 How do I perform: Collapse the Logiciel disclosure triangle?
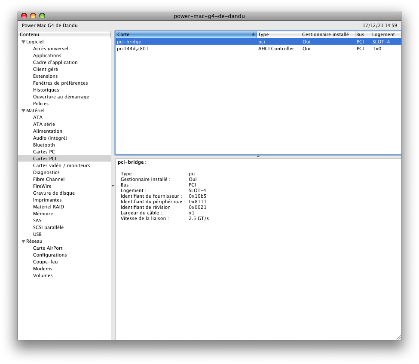[x=23, y=42]
